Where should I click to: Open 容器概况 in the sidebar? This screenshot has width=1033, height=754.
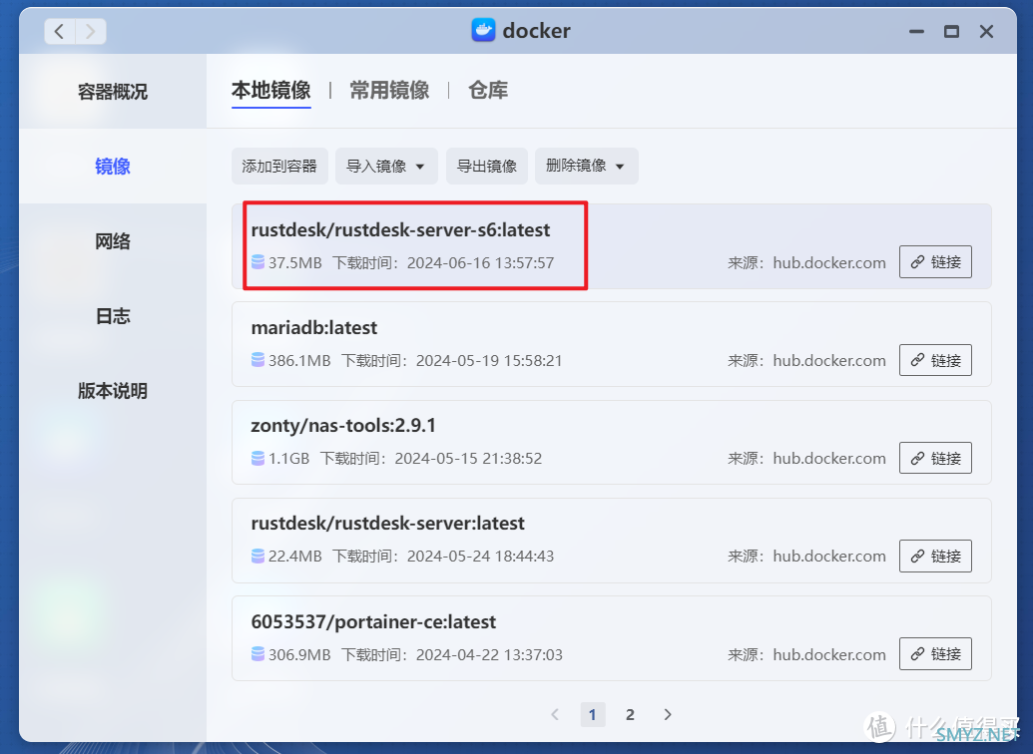point(113,92)
